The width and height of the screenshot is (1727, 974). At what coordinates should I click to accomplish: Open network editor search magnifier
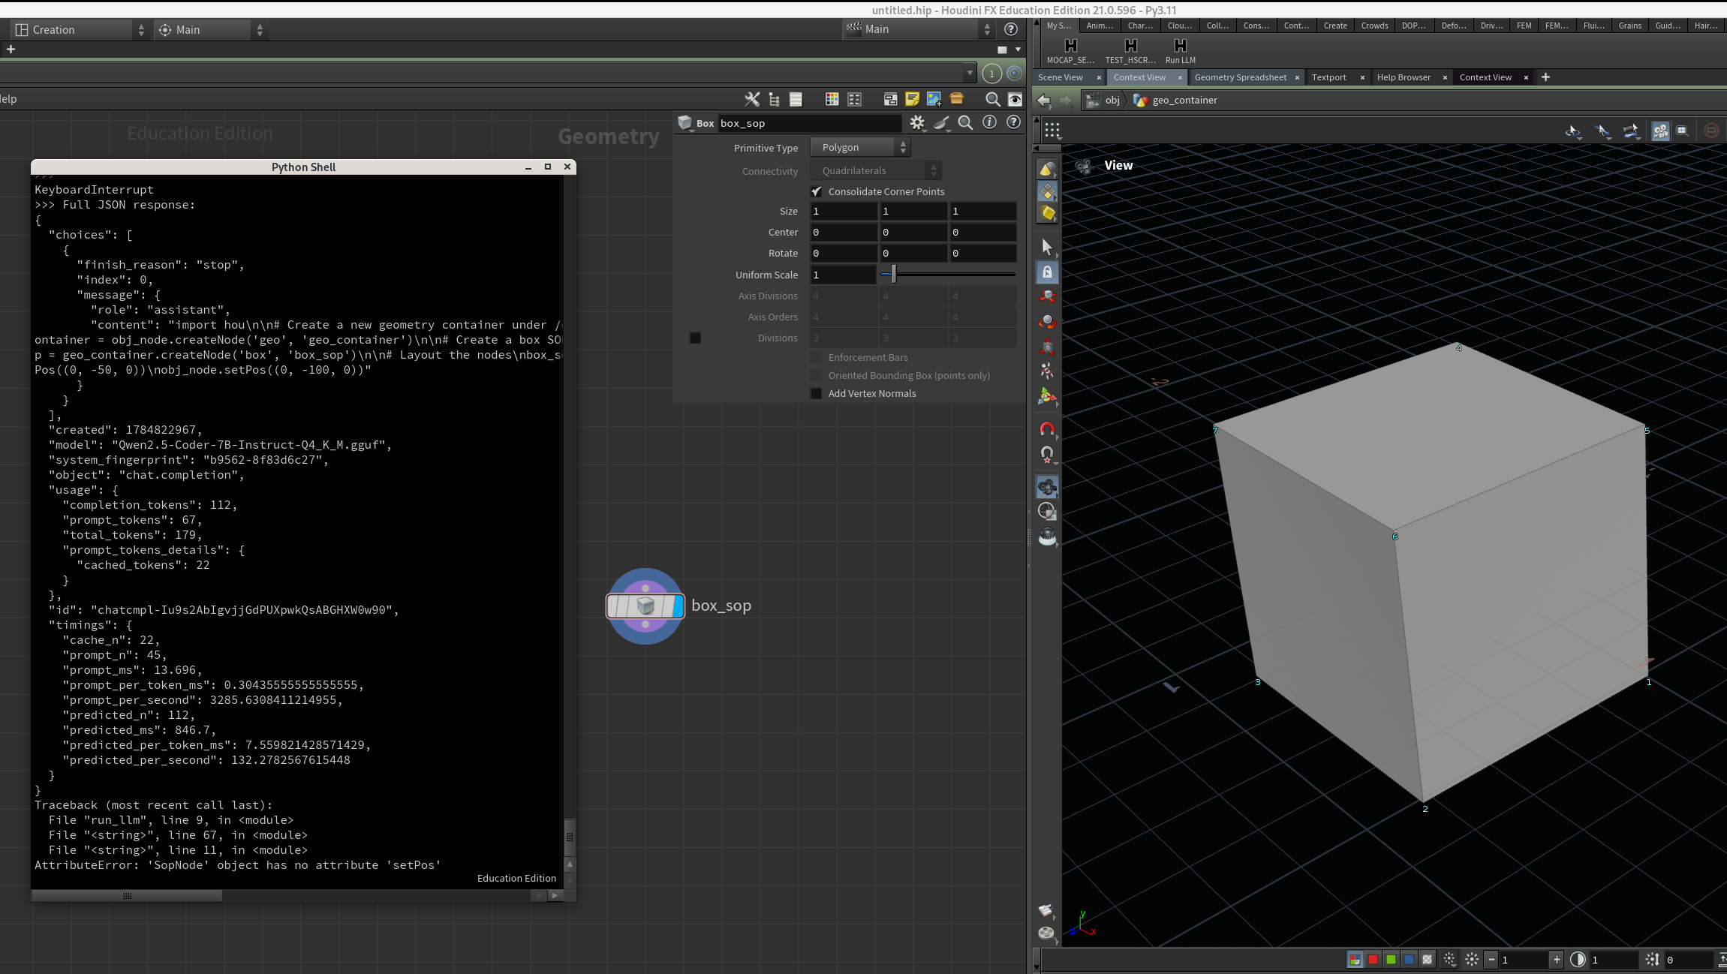pos(992,99)
